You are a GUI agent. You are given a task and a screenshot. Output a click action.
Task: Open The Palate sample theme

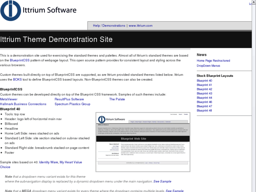(117, 99)
